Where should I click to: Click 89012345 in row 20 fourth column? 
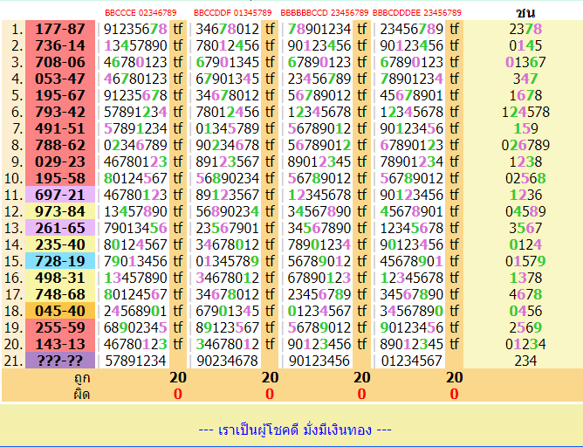tap(412, 344)
